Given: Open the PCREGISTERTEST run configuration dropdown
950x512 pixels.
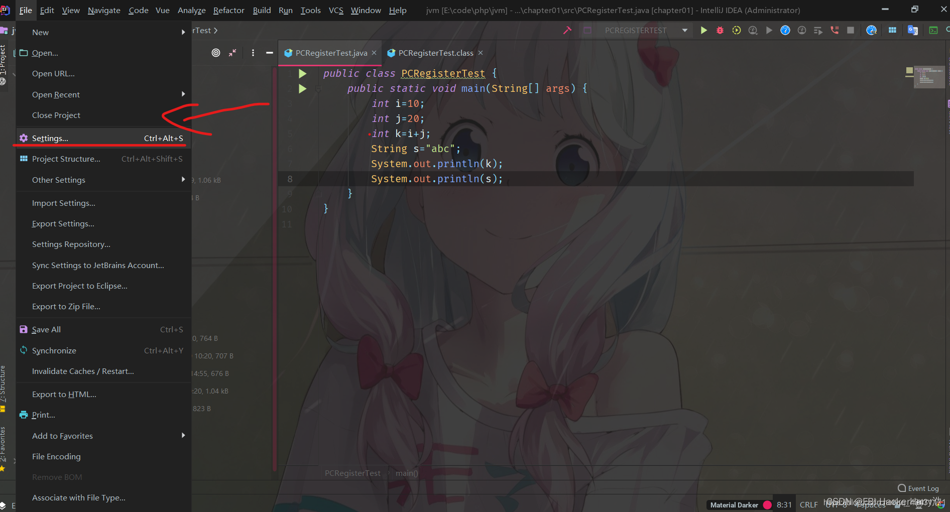Looking at the screenshot, I should tap(636, 30).
